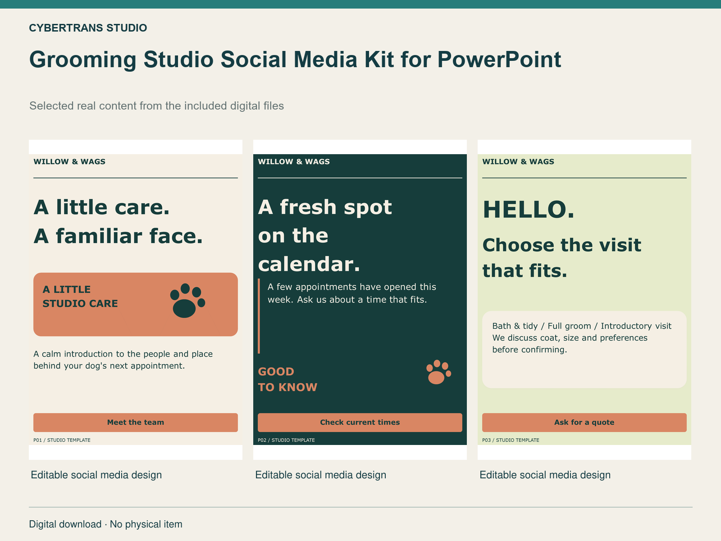This screenshot has width=721, height=541.
Task: Click WILLOW & WAGS on the cream template
Action: pyautogui.click(x=69, y=161)
